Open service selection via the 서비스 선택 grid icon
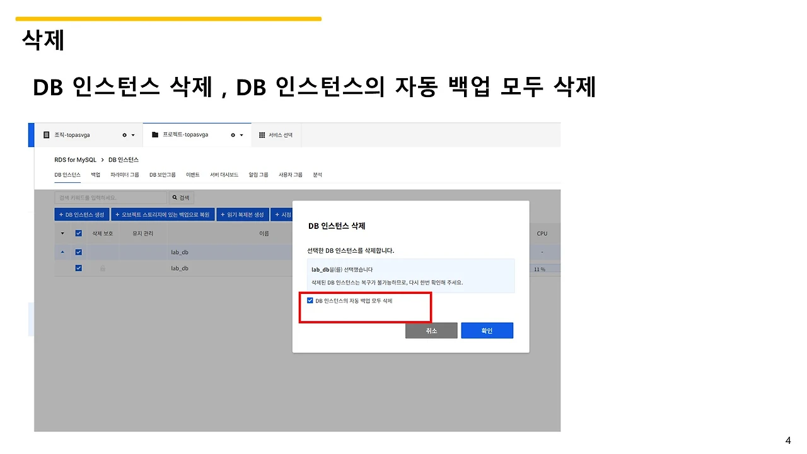Viewport: 807px width, 454px height. pos(261,134)
